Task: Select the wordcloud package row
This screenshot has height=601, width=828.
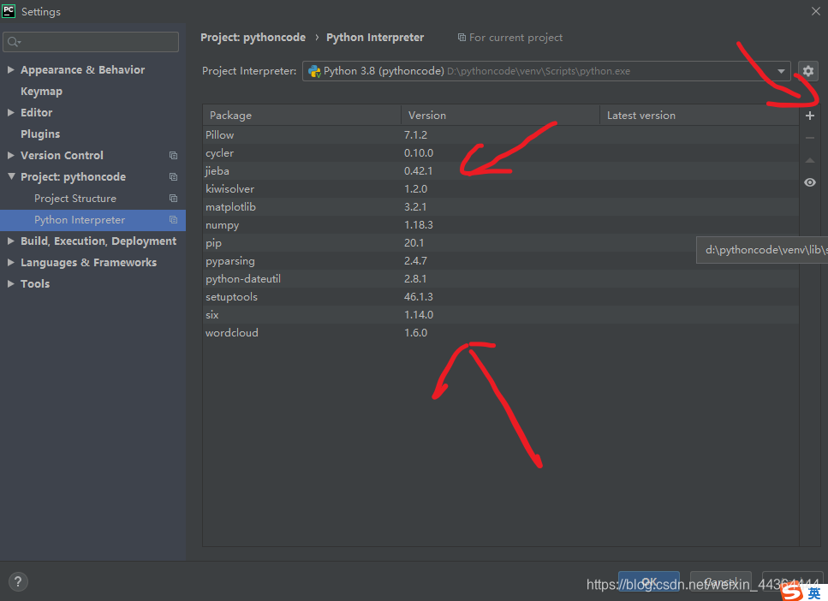Action: [501, 332]
